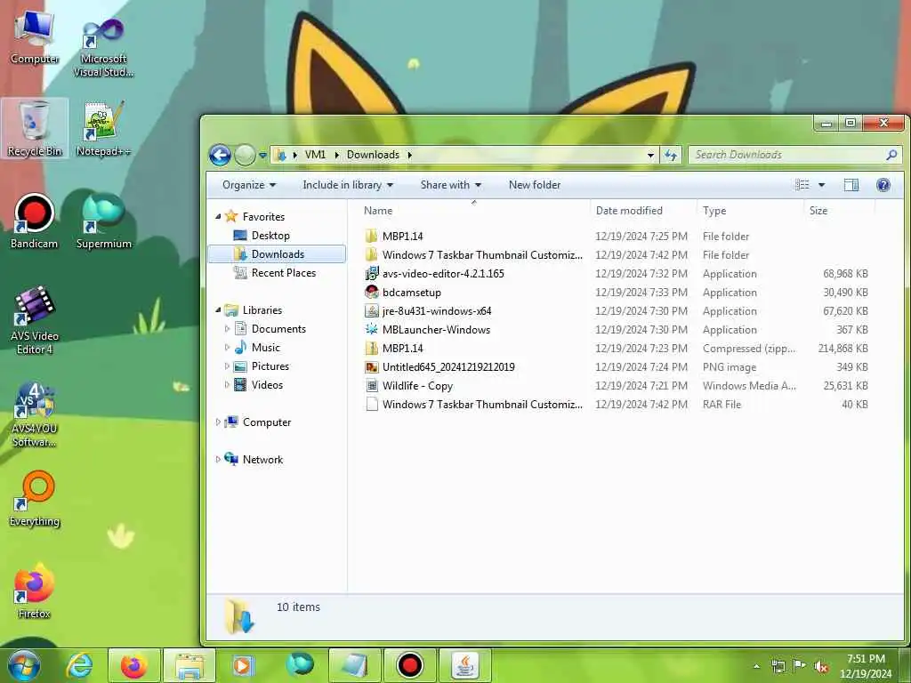Select avs-video-editor-4.2.1.165 application
The width and height of the screenshot is (911, 683).
443,274
